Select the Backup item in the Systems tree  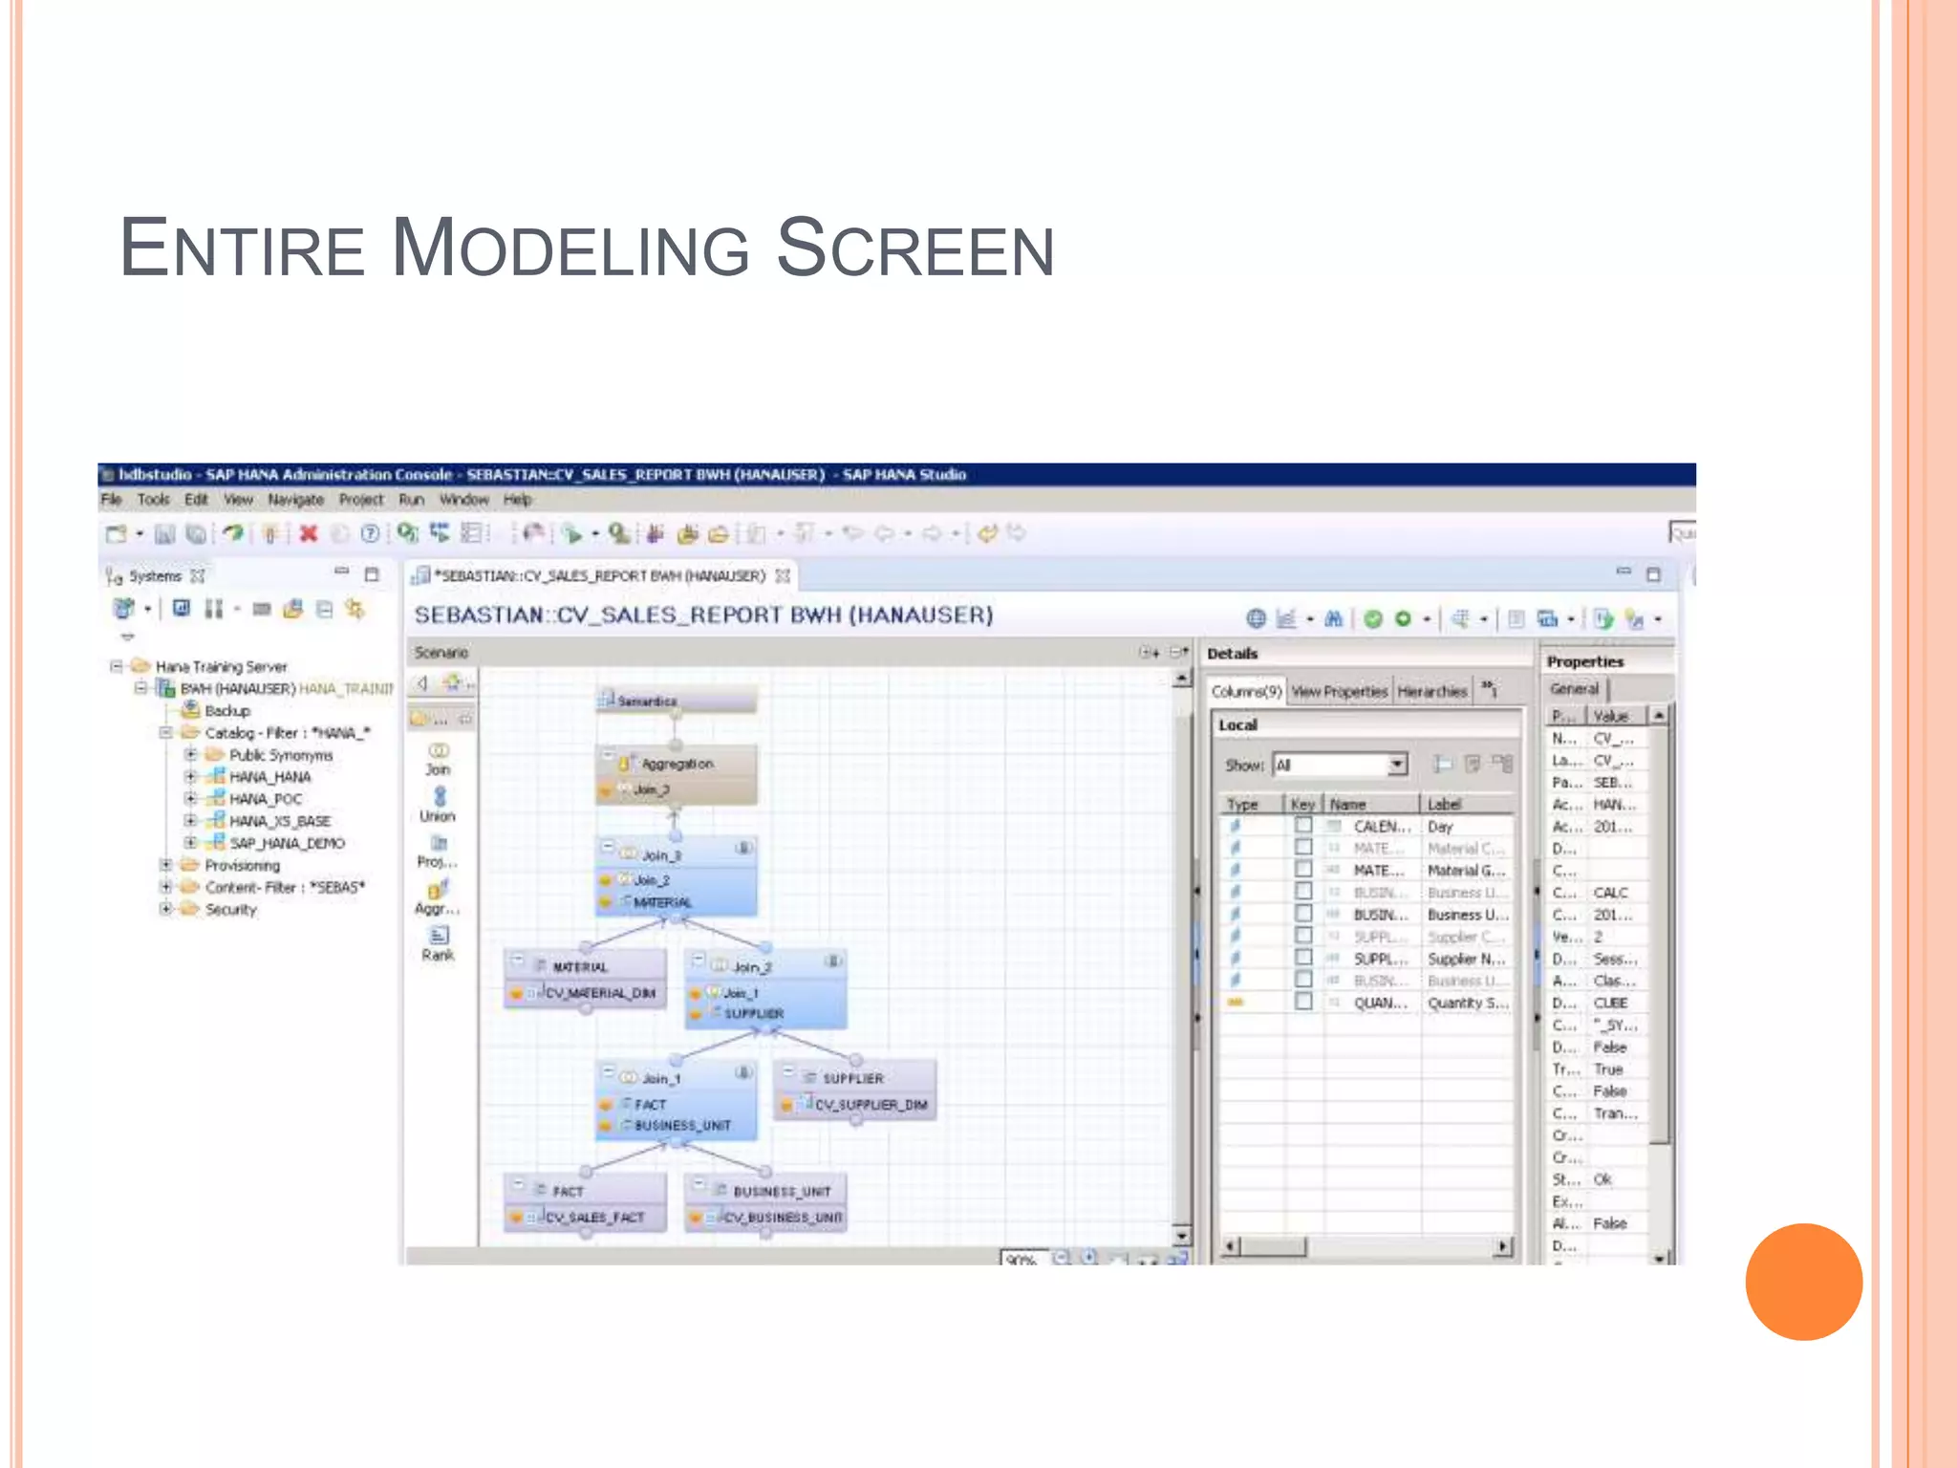click(227, 710)
